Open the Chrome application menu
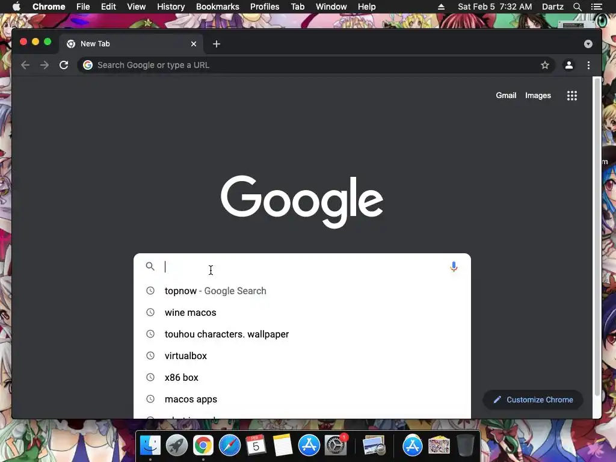The height and width of the screenshot is (462, 616). coord(49,7)
